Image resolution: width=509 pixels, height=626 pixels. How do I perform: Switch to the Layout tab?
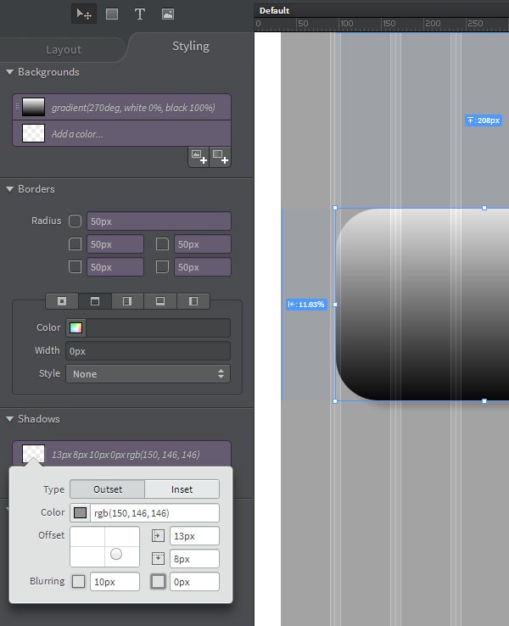tap(64, 49)
